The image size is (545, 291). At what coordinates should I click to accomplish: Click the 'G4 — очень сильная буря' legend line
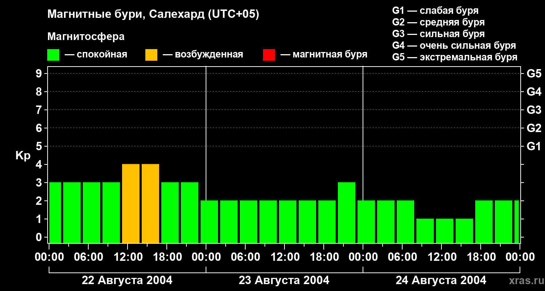[x=454, y=45]
